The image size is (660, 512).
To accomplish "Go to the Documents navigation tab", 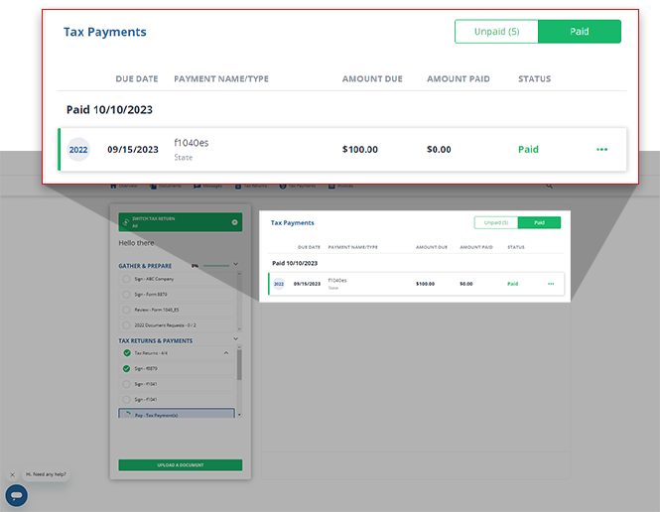I will click(166, 186).
